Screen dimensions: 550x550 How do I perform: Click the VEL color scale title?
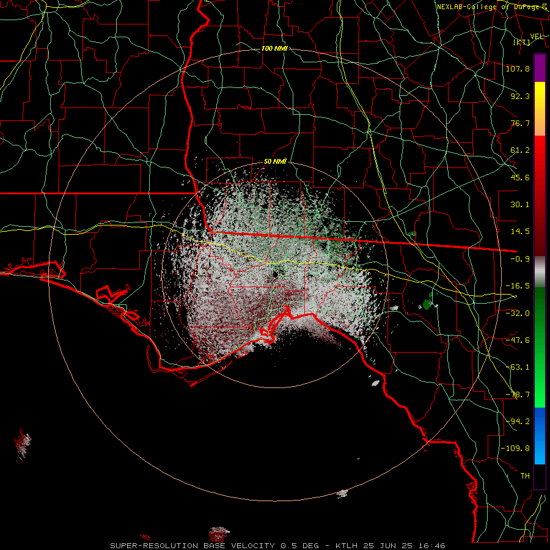pos(537,37)
